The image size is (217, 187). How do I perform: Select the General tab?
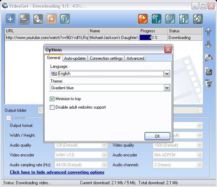[54, 58]
